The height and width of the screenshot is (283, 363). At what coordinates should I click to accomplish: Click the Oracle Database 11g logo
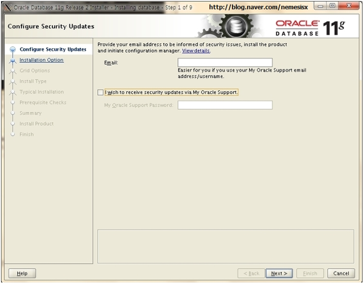pyautogui.click(x=310, y=28)
